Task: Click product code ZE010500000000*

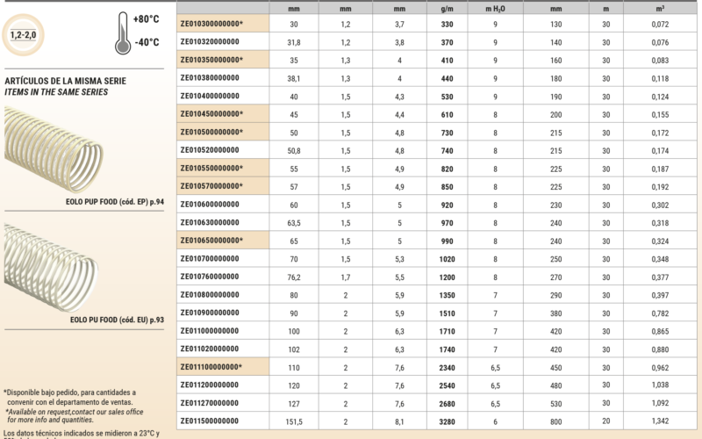Action: tap(211, 132)
